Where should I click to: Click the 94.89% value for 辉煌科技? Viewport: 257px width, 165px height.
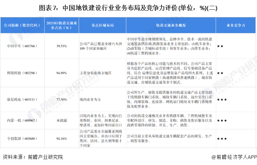[x=61, y=73]
